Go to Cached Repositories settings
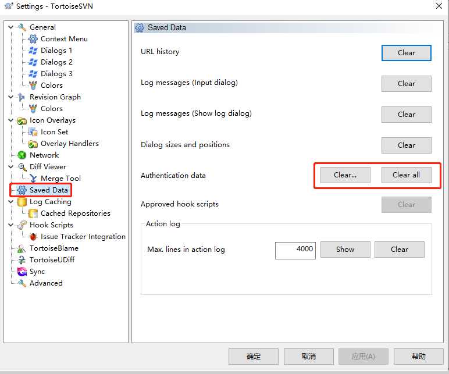This screenshot has width=449, height=374. [x=75, y=213]
